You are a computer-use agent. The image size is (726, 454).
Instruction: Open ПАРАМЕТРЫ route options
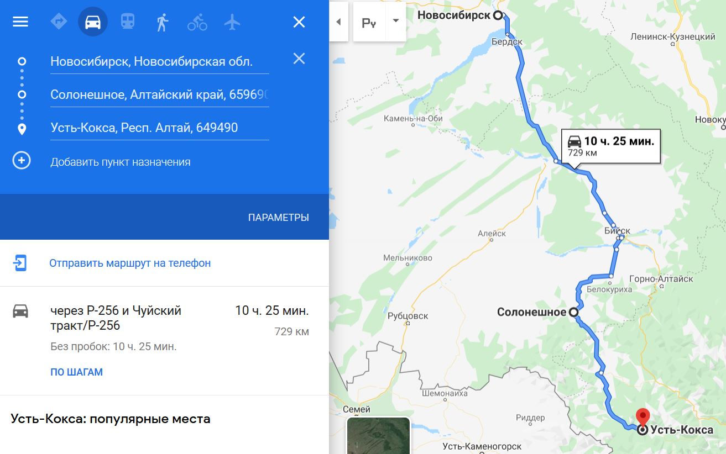click(279, 218)
